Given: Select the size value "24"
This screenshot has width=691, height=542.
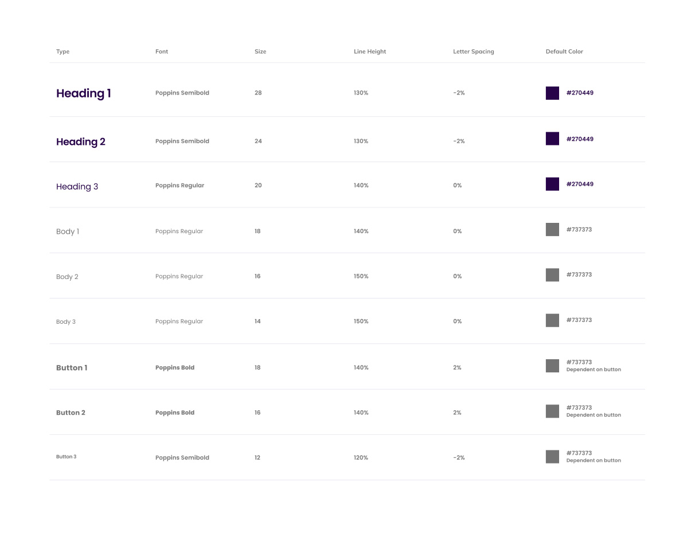Looking at the screenshot, I should [258, 141].
